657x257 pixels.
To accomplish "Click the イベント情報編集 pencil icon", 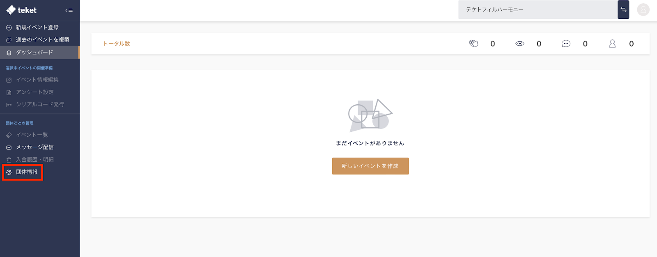I will coord(9,80).
